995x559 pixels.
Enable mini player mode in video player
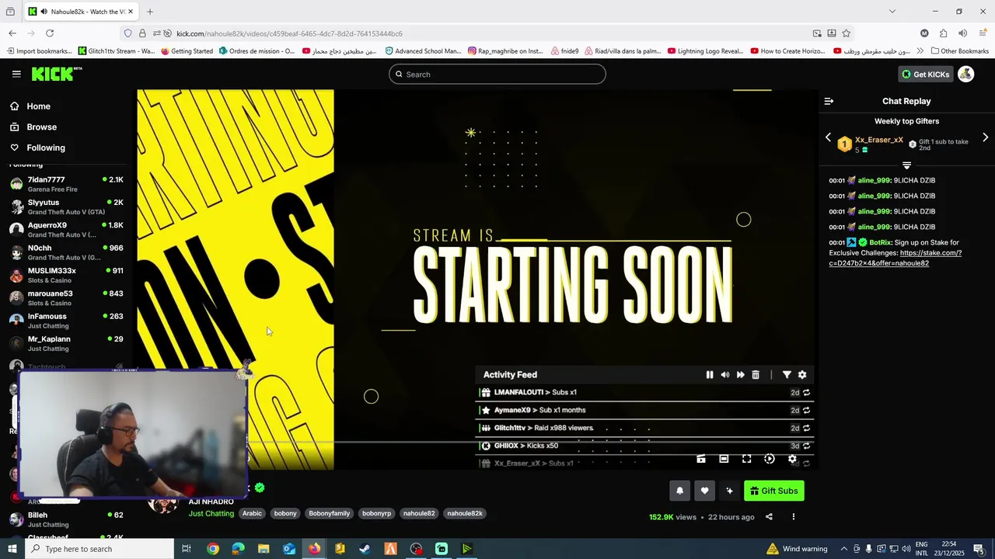[x=701, y=459]
